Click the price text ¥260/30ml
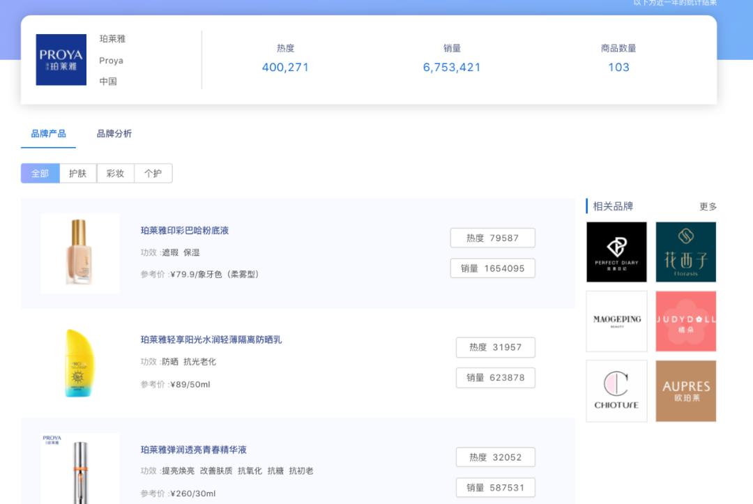The width and height of the screenshot is (753, 504). [193, 494]
